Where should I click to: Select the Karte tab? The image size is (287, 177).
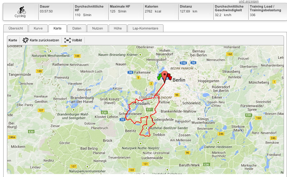(x=57, y=28)
